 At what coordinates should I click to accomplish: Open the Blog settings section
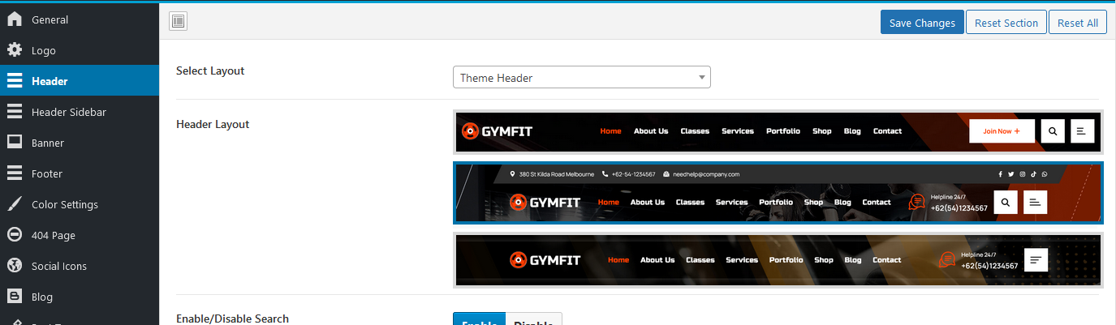point(80,297)
